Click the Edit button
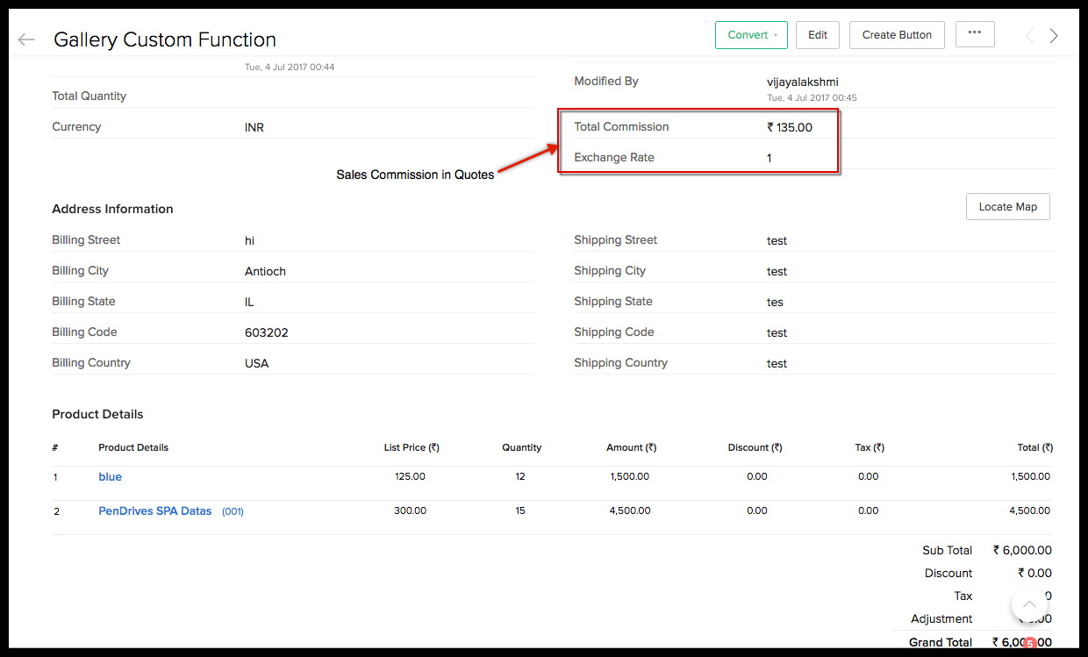The width and height of the screenshot is (1088, 657). (818, 35)
